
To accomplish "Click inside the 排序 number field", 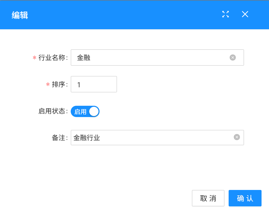I will pos(94,84).
